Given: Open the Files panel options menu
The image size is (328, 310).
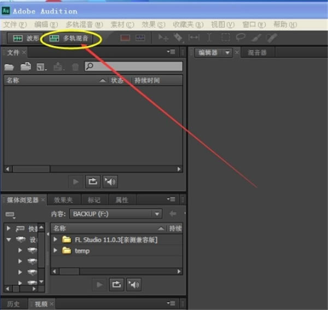Looking at the screenshot, I should [x=171, y=51].
